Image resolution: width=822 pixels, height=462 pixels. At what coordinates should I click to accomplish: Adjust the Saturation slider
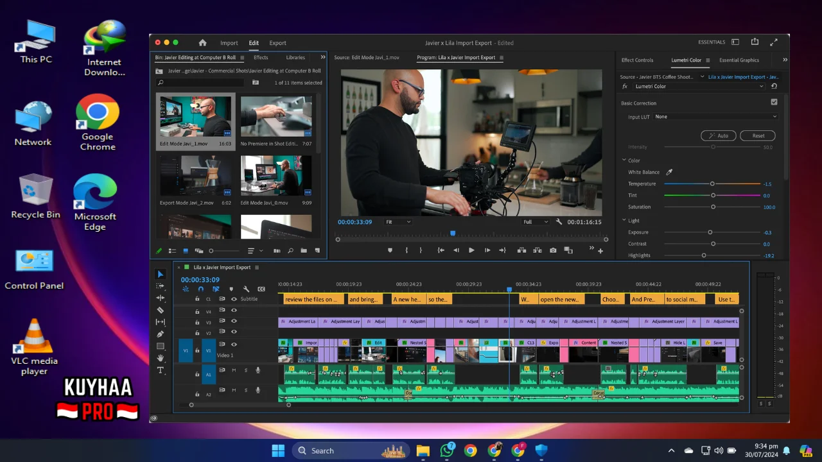point(713,207)
